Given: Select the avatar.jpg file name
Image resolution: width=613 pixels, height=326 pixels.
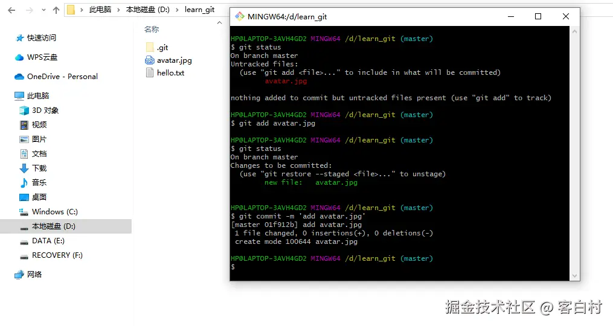Looking at the screenshot, I should tap(175, 60).
